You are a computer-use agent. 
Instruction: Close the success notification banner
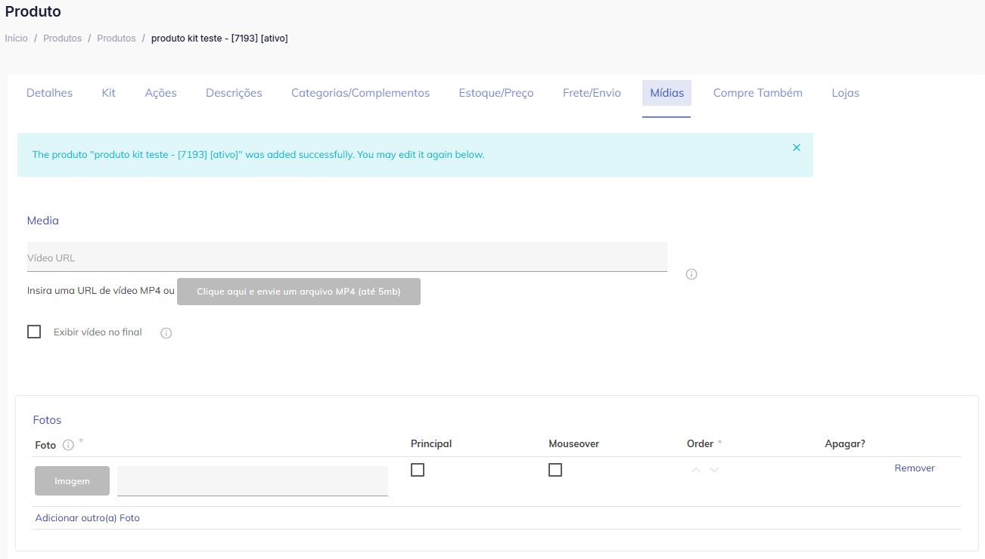point(796,148)
